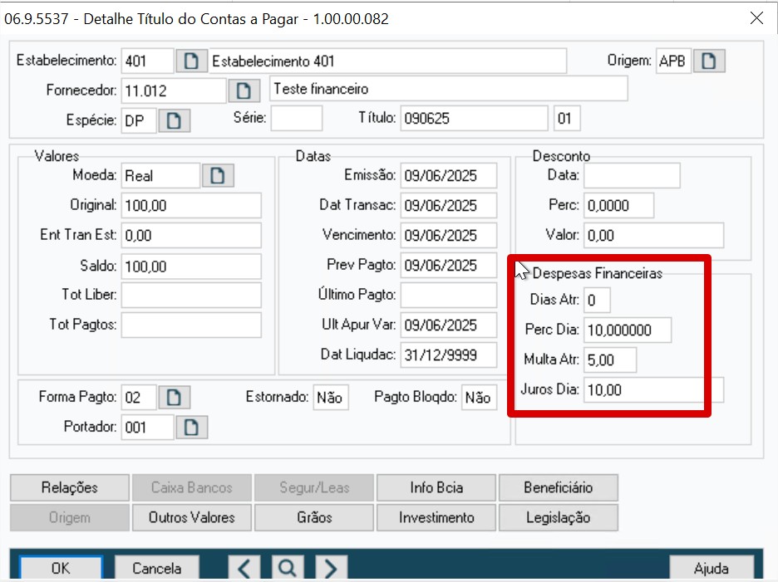Click the Despesas Financeiras group label
The width and height of the screenshot is (778, 582).
tap(597, 273)
